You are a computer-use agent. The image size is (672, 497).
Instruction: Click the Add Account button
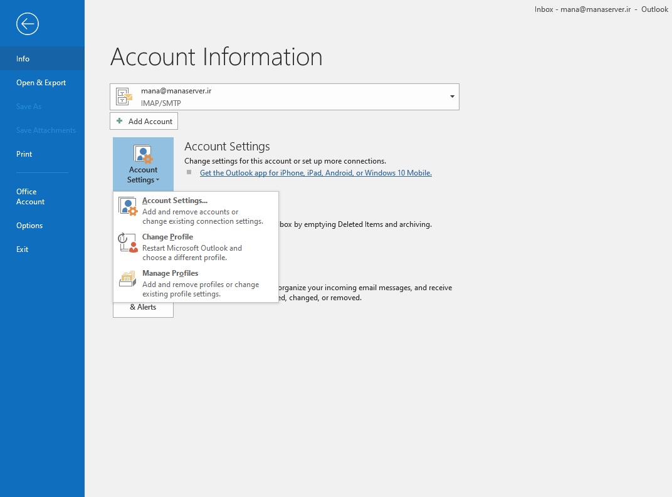144,121
